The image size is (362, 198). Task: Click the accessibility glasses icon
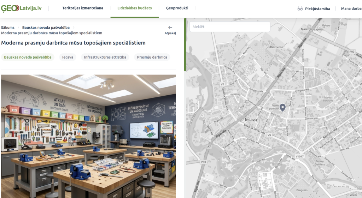pyautogui.click(x=300, y=8)
